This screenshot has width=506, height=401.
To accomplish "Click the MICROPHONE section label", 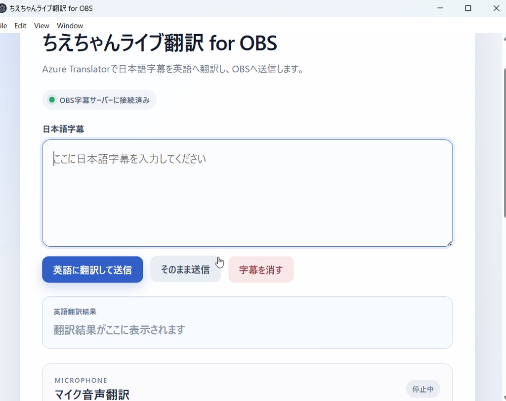I will [81, 380].
